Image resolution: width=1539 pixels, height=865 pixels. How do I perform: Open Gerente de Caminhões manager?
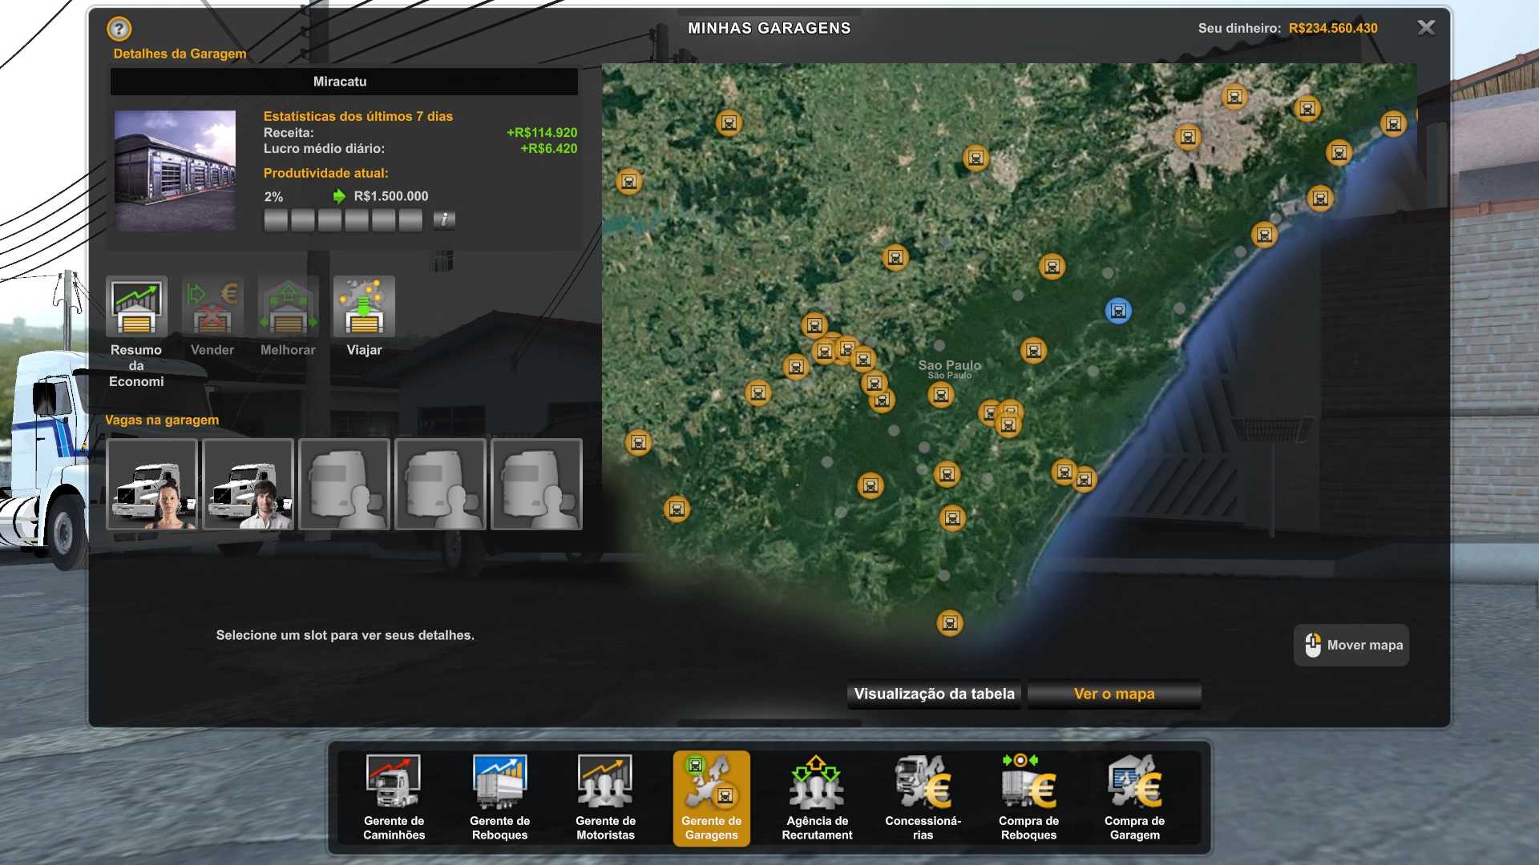(394, 798)
